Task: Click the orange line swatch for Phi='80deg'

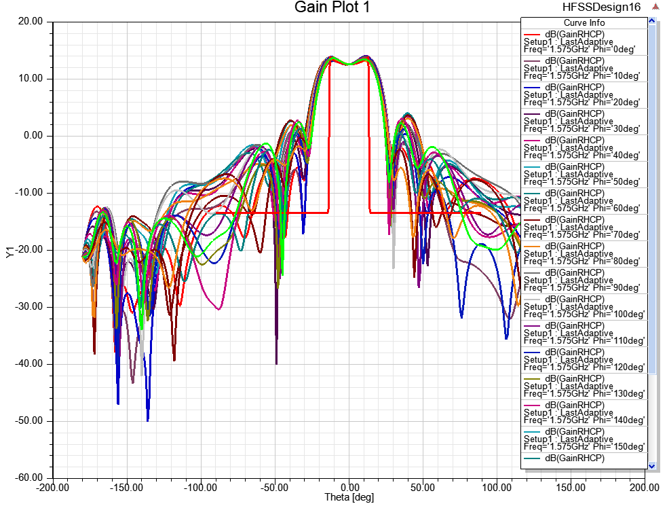Action: (532, 246)
